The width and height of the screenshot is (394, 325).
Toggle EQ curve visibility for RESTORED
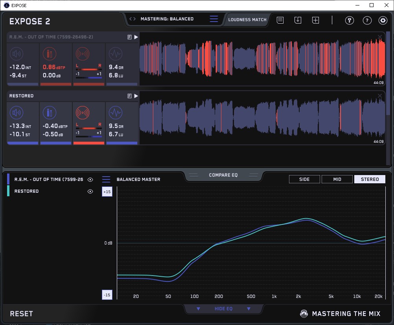click(90, 192)
